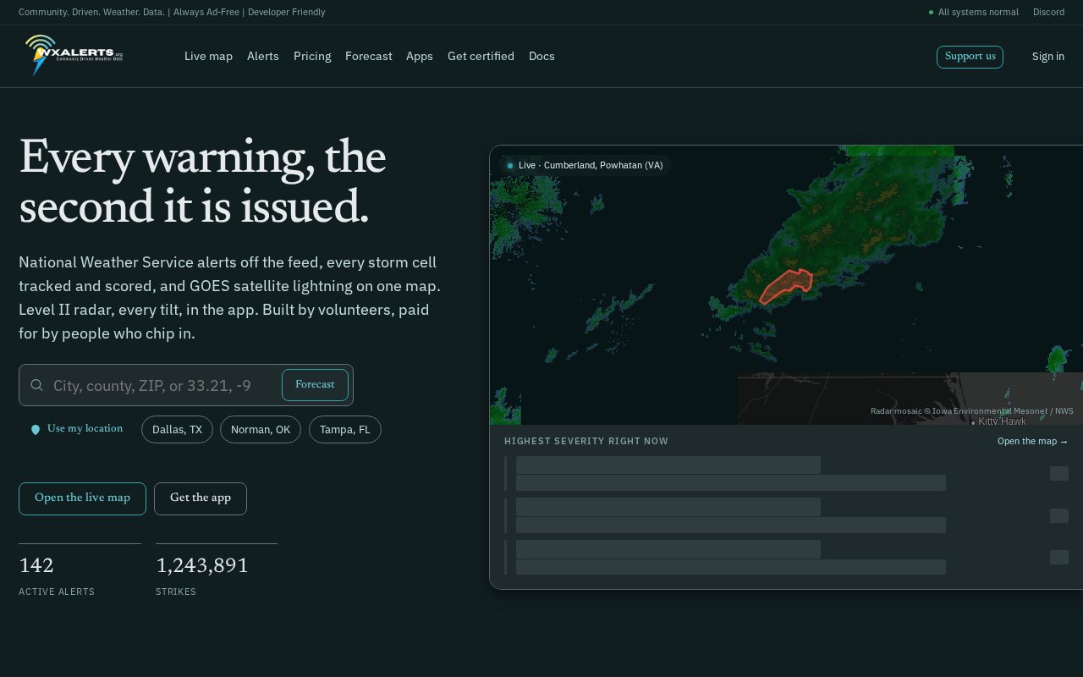The height and width of the screenshot is (677, 1083).
Task: Click the Radar mosaic attribution text
Action: tap(972, 411)
